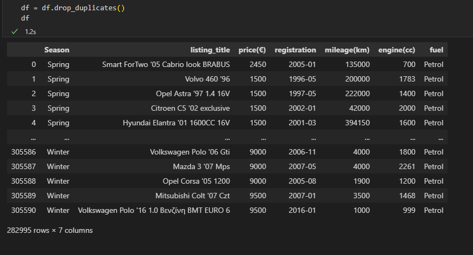Click mileage value 1000
The height and width of the screenshot is (255, 473).
361,210
